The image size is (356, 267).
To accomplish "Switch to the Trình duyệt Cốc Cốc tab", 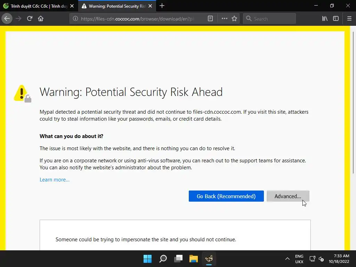I will point(39,6).
